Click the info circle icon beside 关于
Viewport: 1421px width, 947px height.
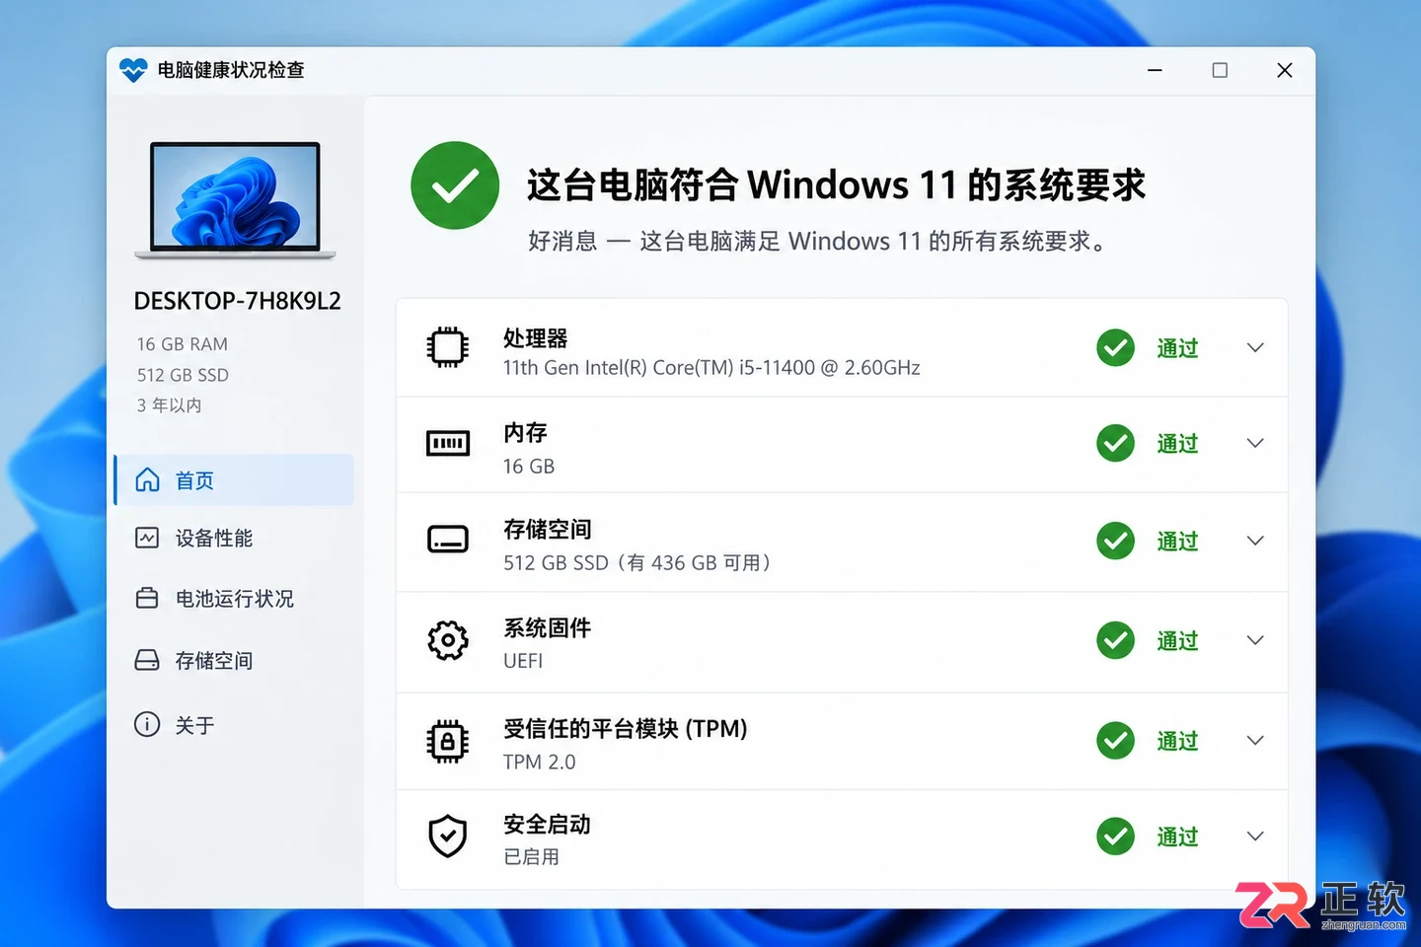click(147, 724)
